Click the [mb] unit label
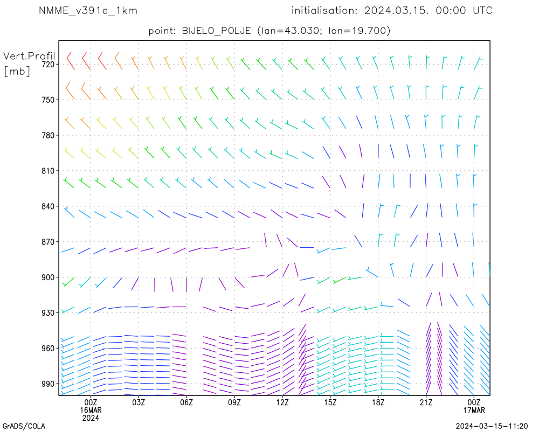This screenshot has height=431, width=539. [x=17, y=71]
